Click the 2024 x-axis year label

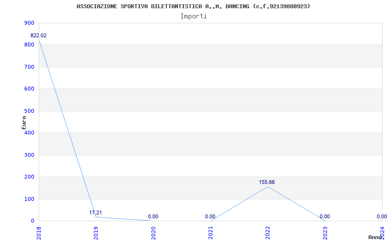click(x=382, y=232)
